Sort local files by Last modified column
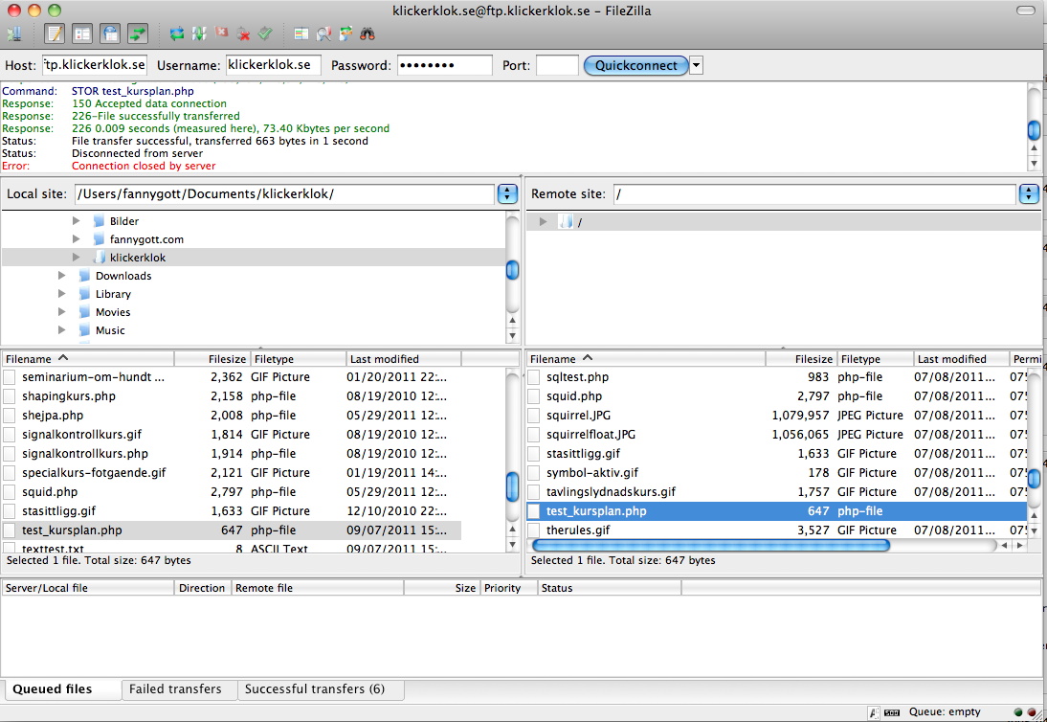Screen dimensions: 1047x722 pyautogui.click(x=403, y=359)
